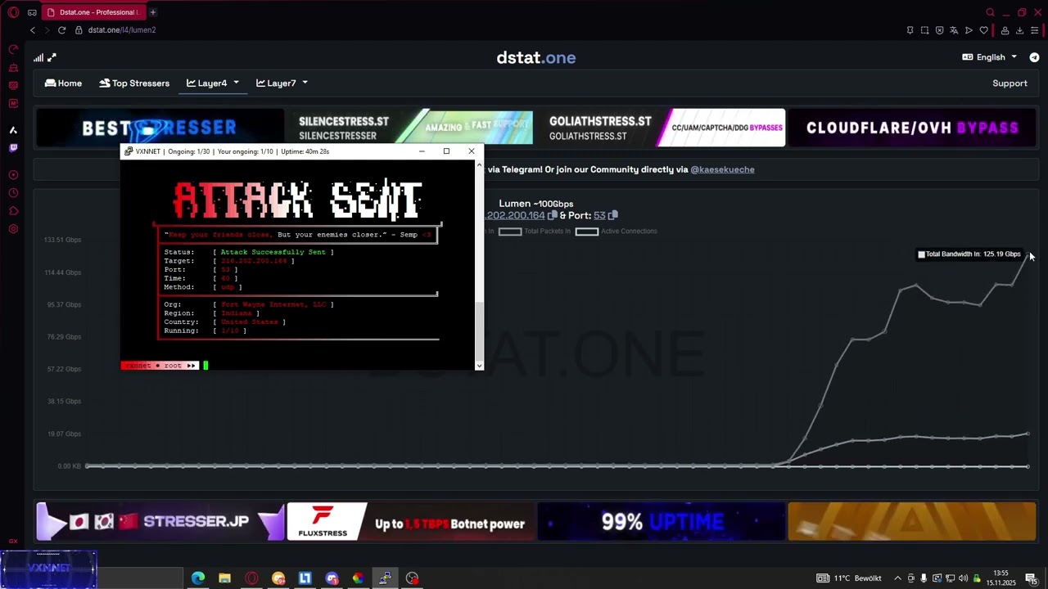Open the ad blocker shield icon
Screen dimensions: 1048x589
(x=939, y=30)
